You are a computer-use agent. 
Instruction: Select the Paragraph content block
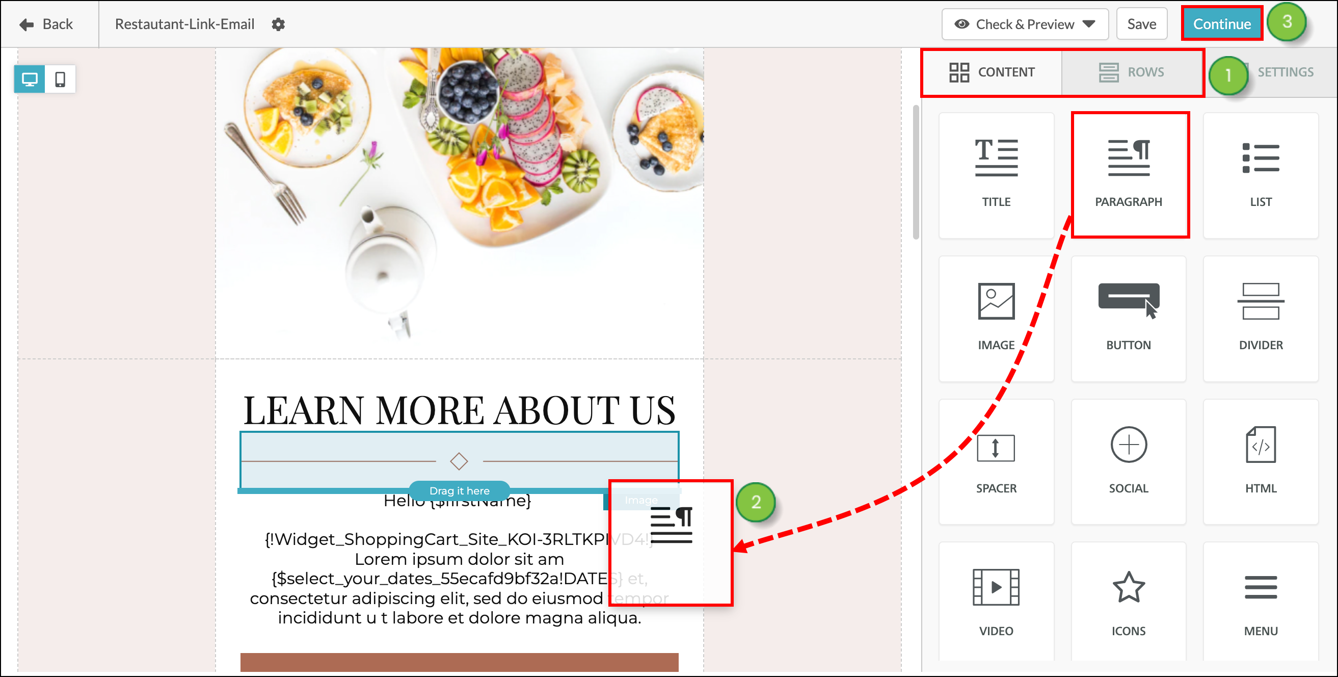point(1129,175)
